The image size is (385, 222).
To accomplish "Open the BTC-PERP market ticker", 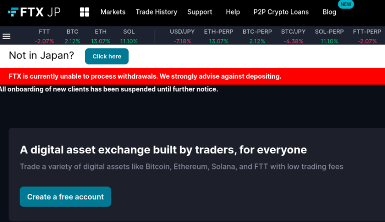I will click(x=257, y=36).
